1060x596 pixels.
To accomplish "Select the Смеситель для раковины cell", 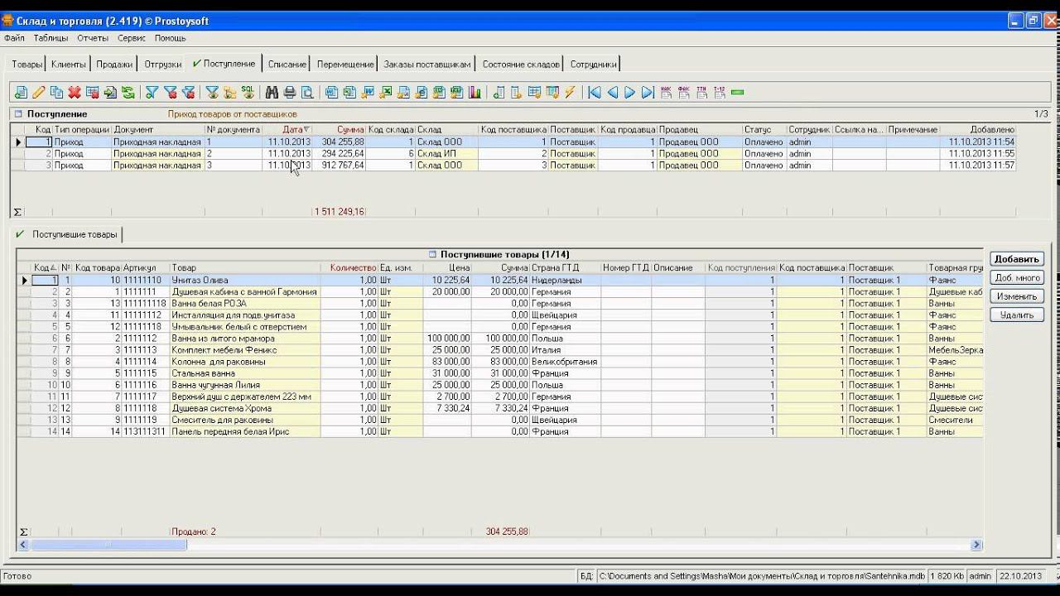I will point(245,420).
